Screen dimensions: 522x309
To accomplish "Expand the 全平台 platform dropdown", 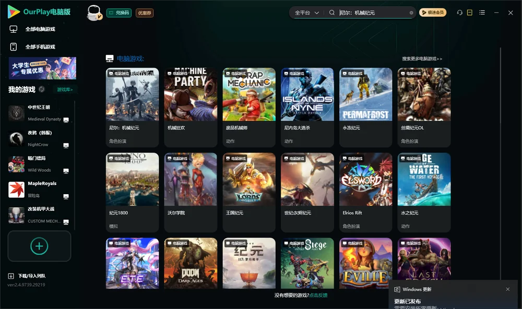I will 306,13.
